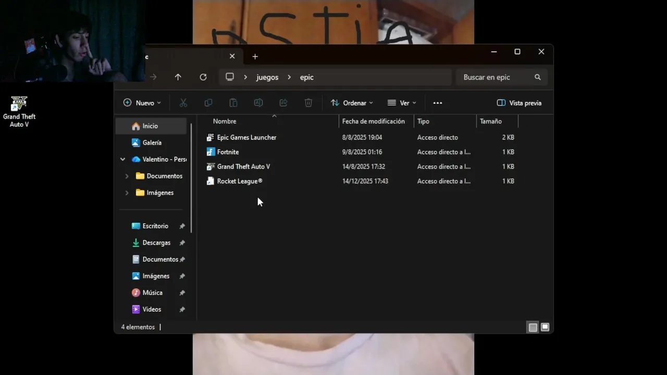667x375 pixels.
Task: Open the Ver dropdown menu
Action: (402, 103)
